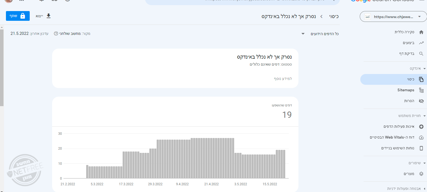Click the סטטוס: דפים שאינם כלולים text
Screen dimensions: 427x192
pos(271,64)
